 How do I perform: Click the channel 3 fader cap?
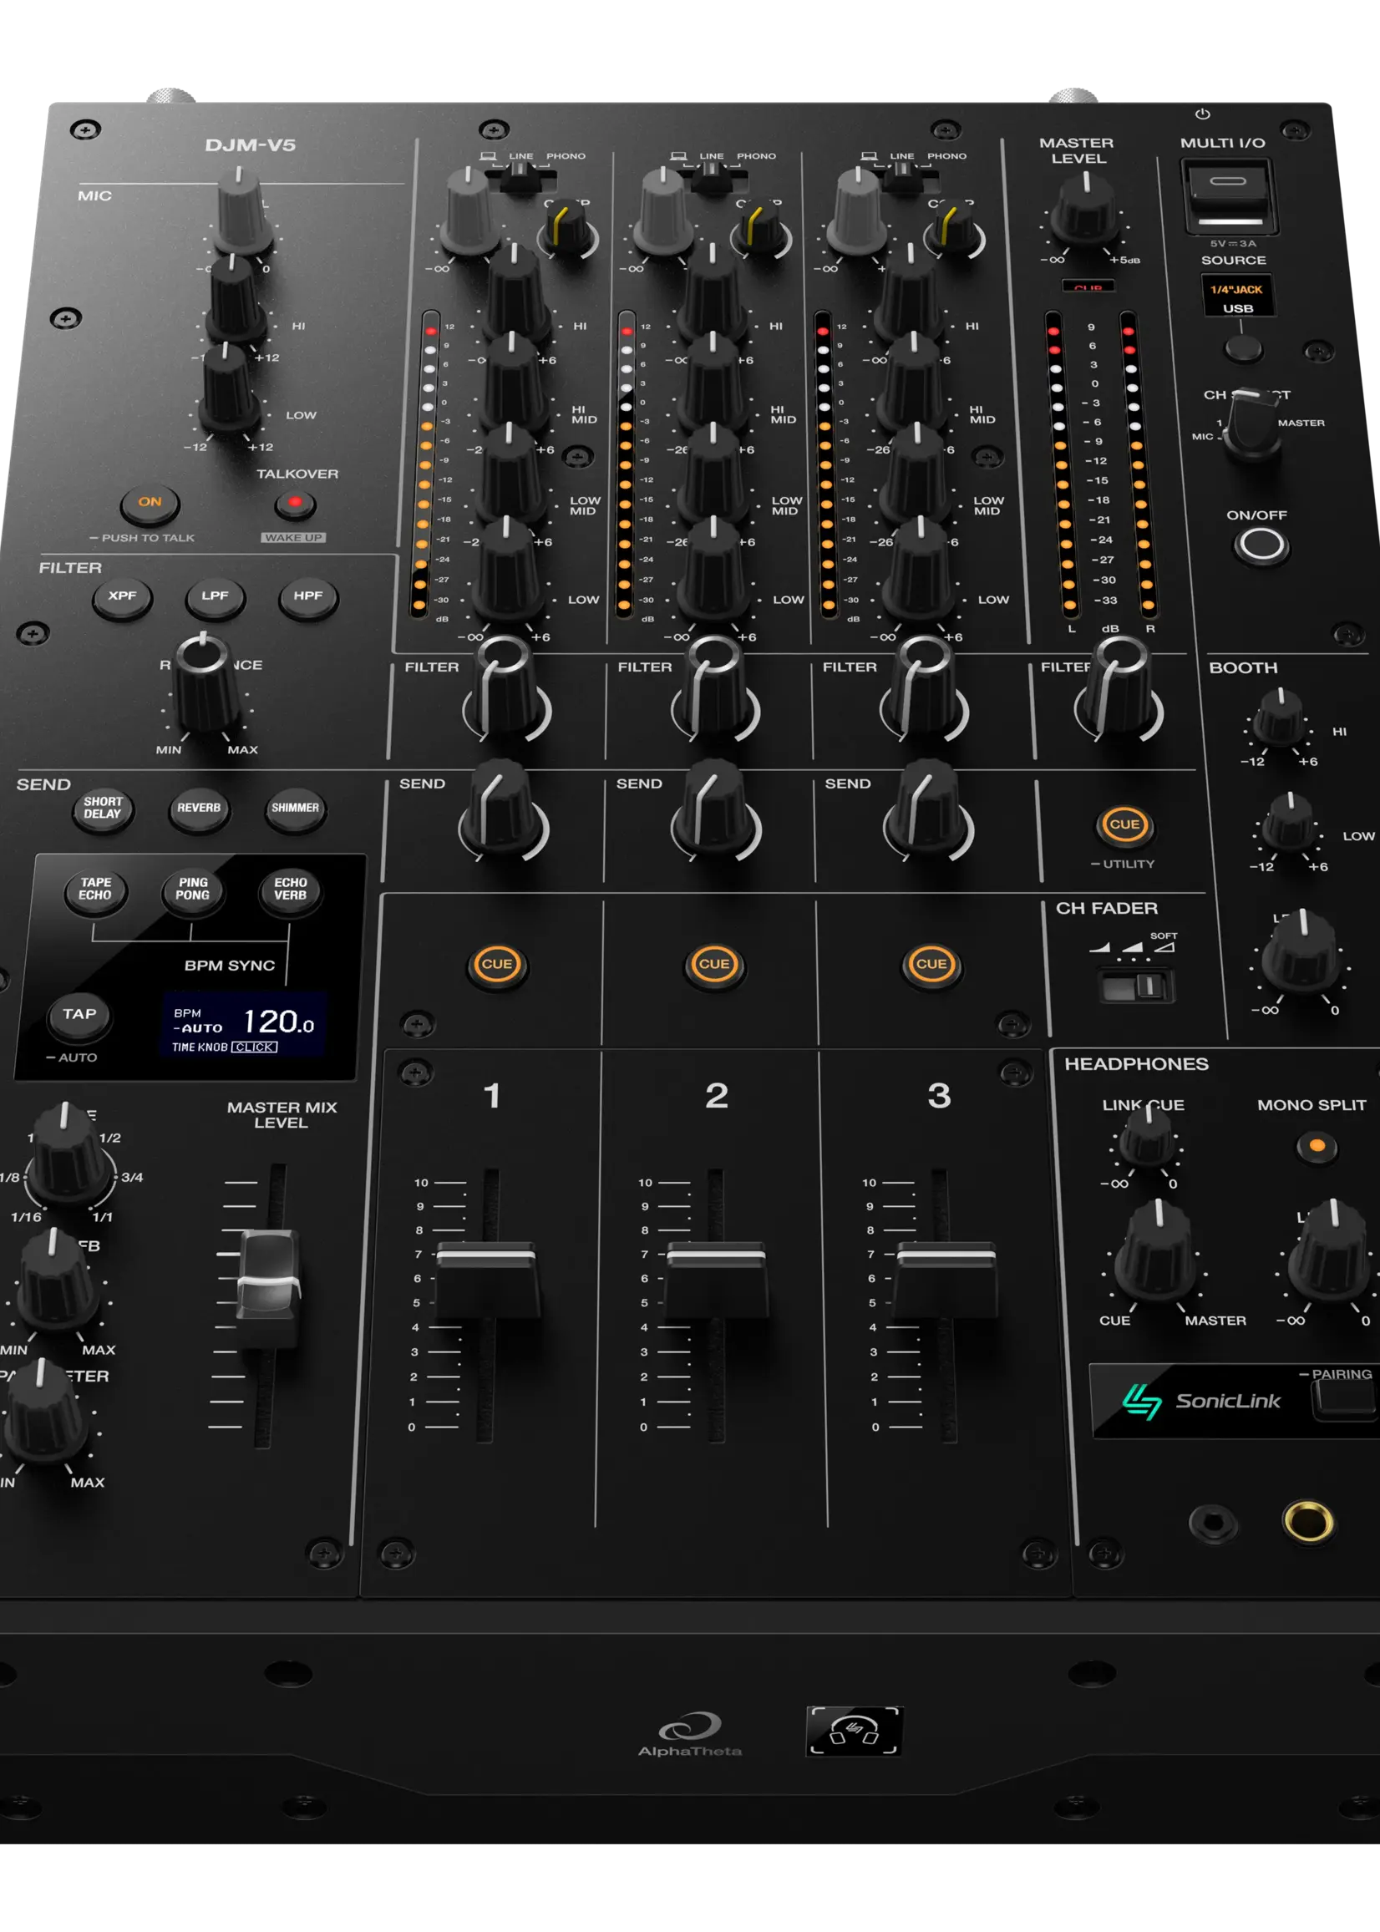coord(946,1279)
